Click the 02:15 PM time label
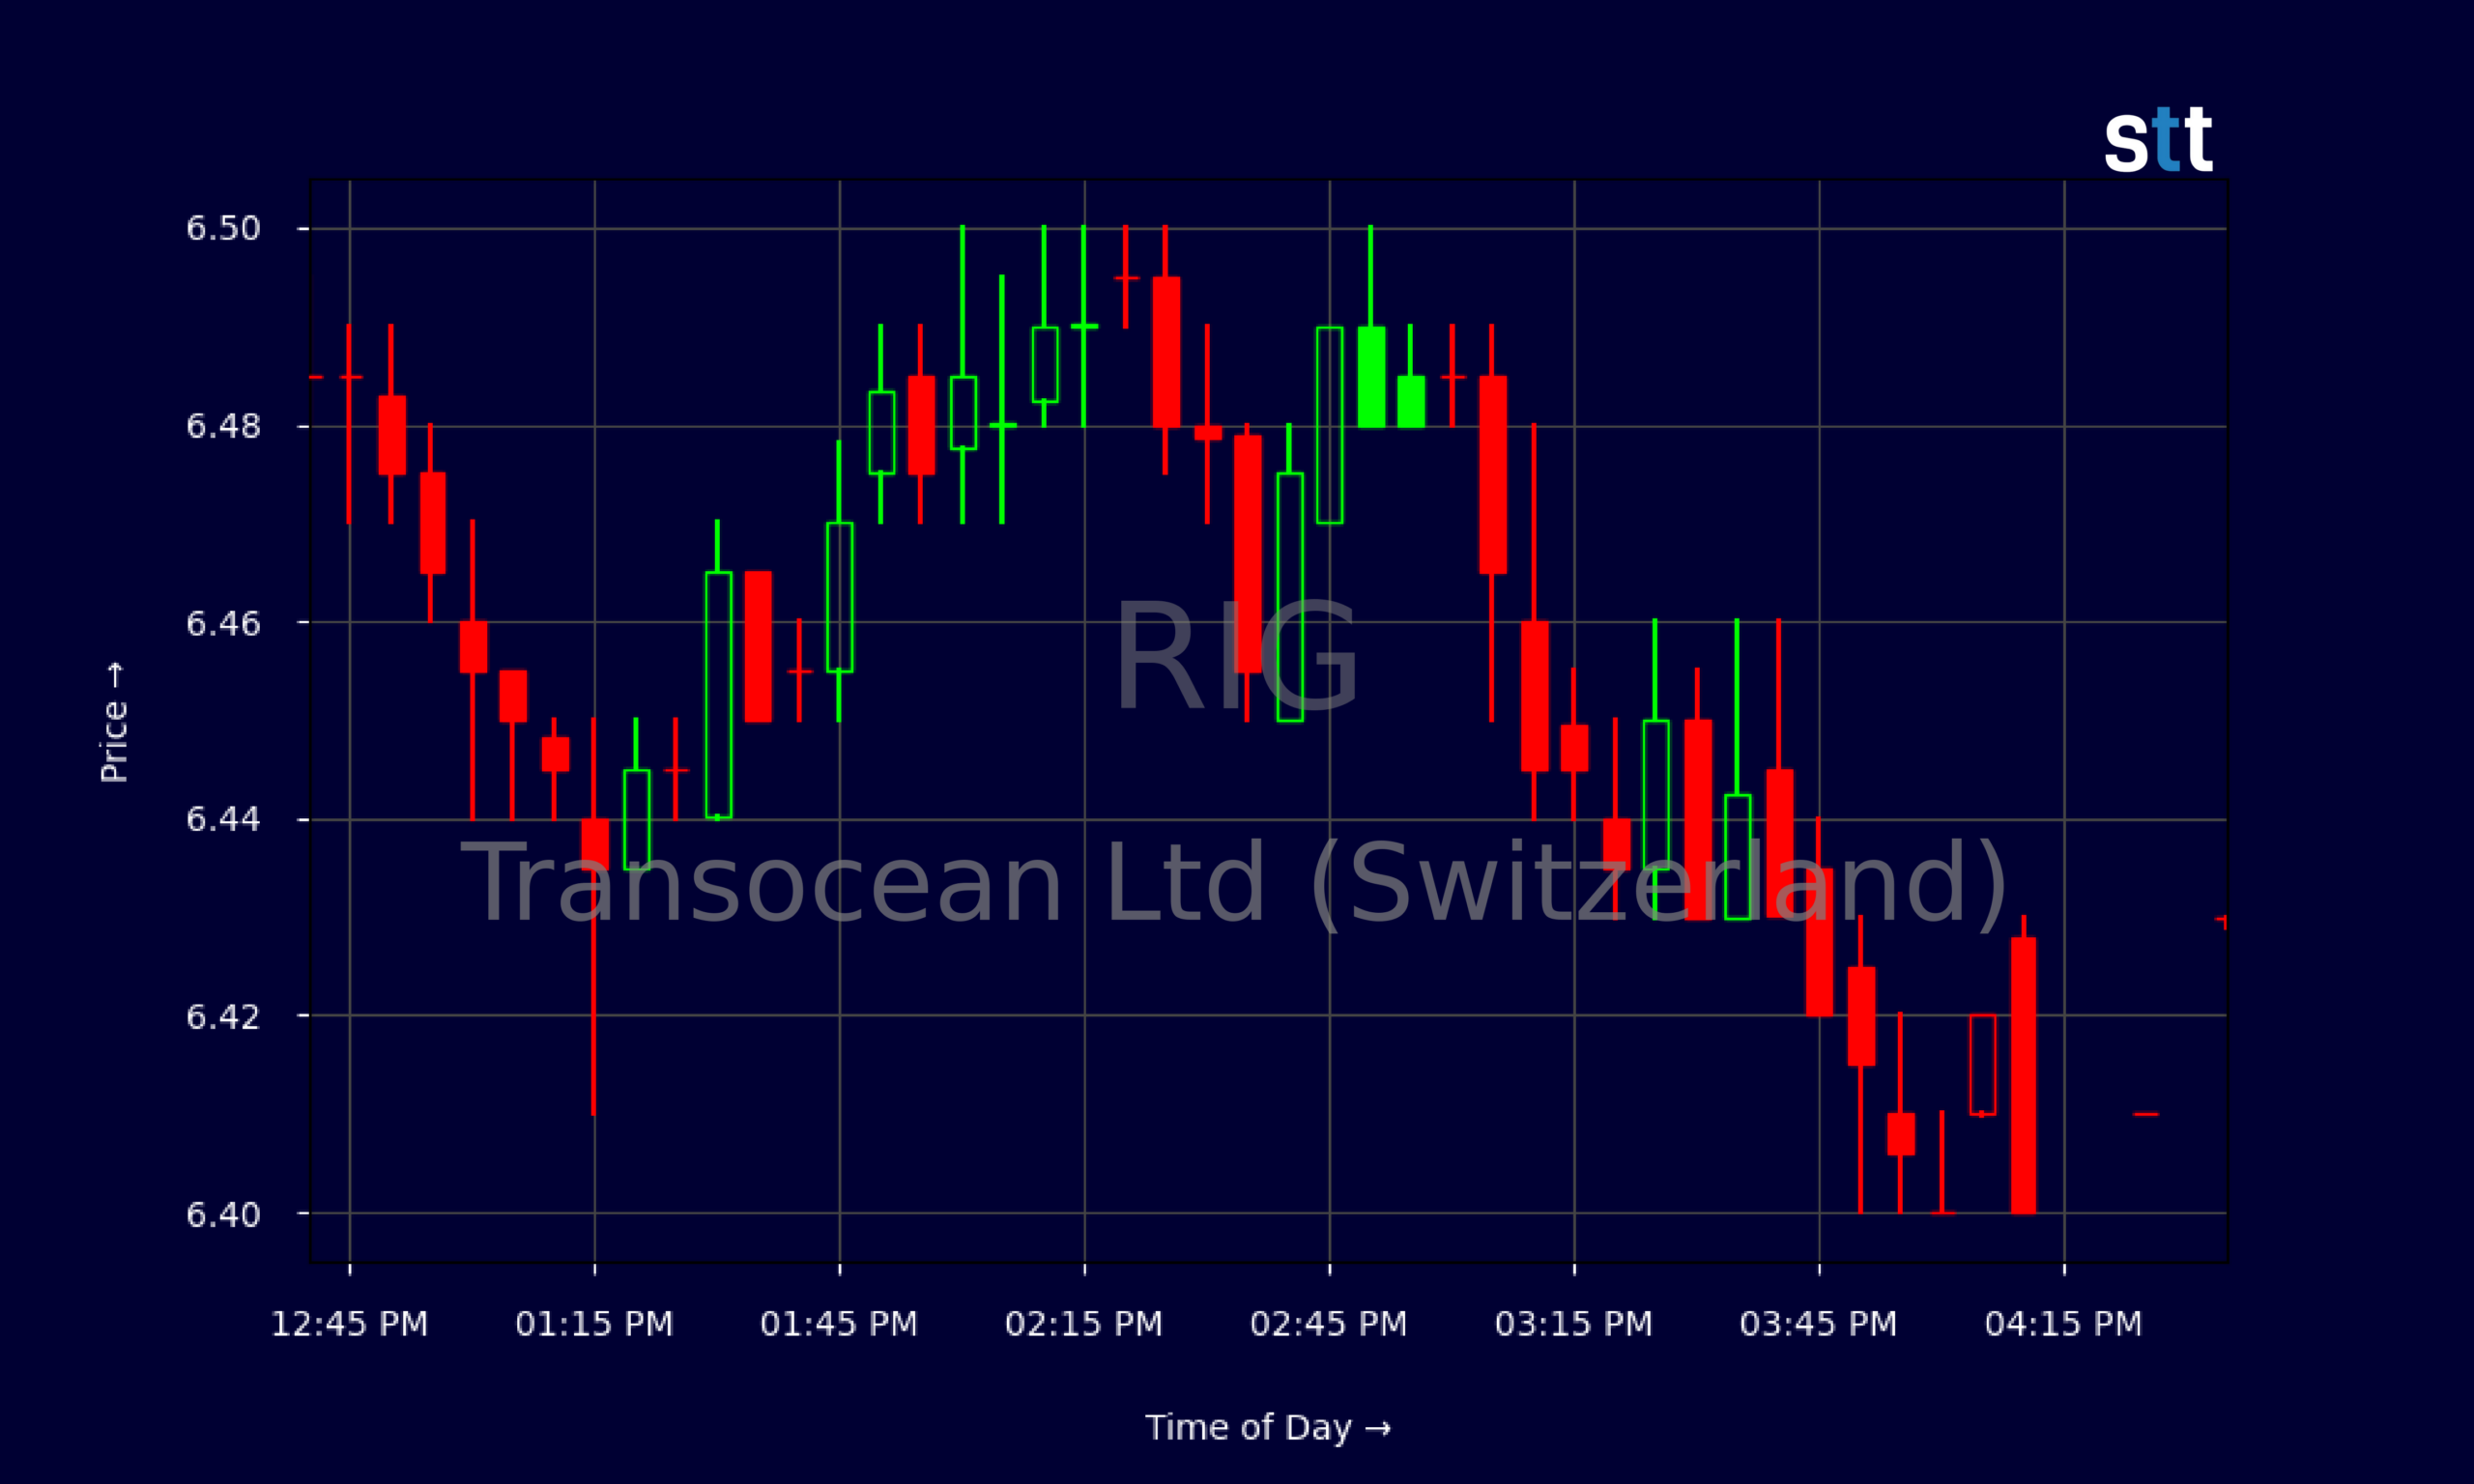The image size is (2474, 1484). click(1084, 1324)
